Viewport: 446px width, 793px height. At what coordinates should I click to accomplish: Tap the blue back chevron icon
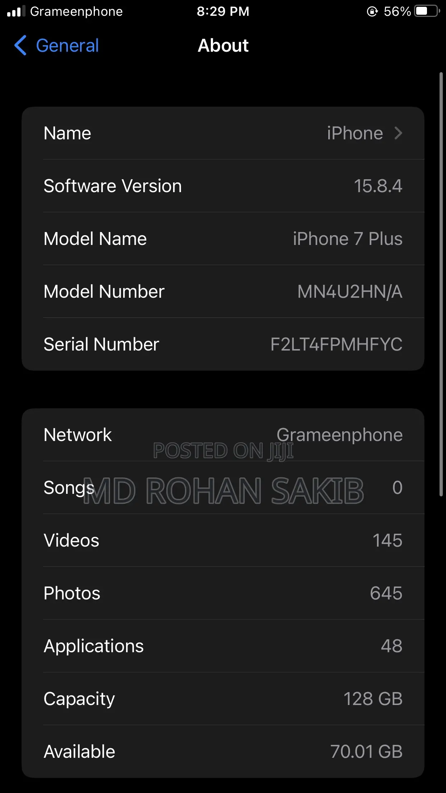pos(20,46)
